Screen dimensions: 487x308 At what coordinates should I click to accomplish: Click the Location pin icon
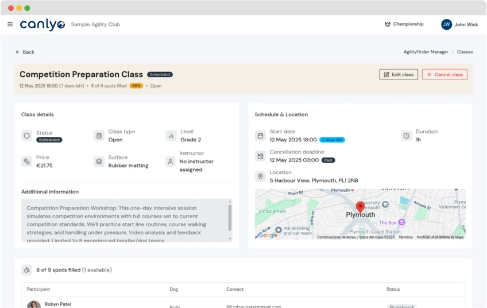tap(260, 176)
